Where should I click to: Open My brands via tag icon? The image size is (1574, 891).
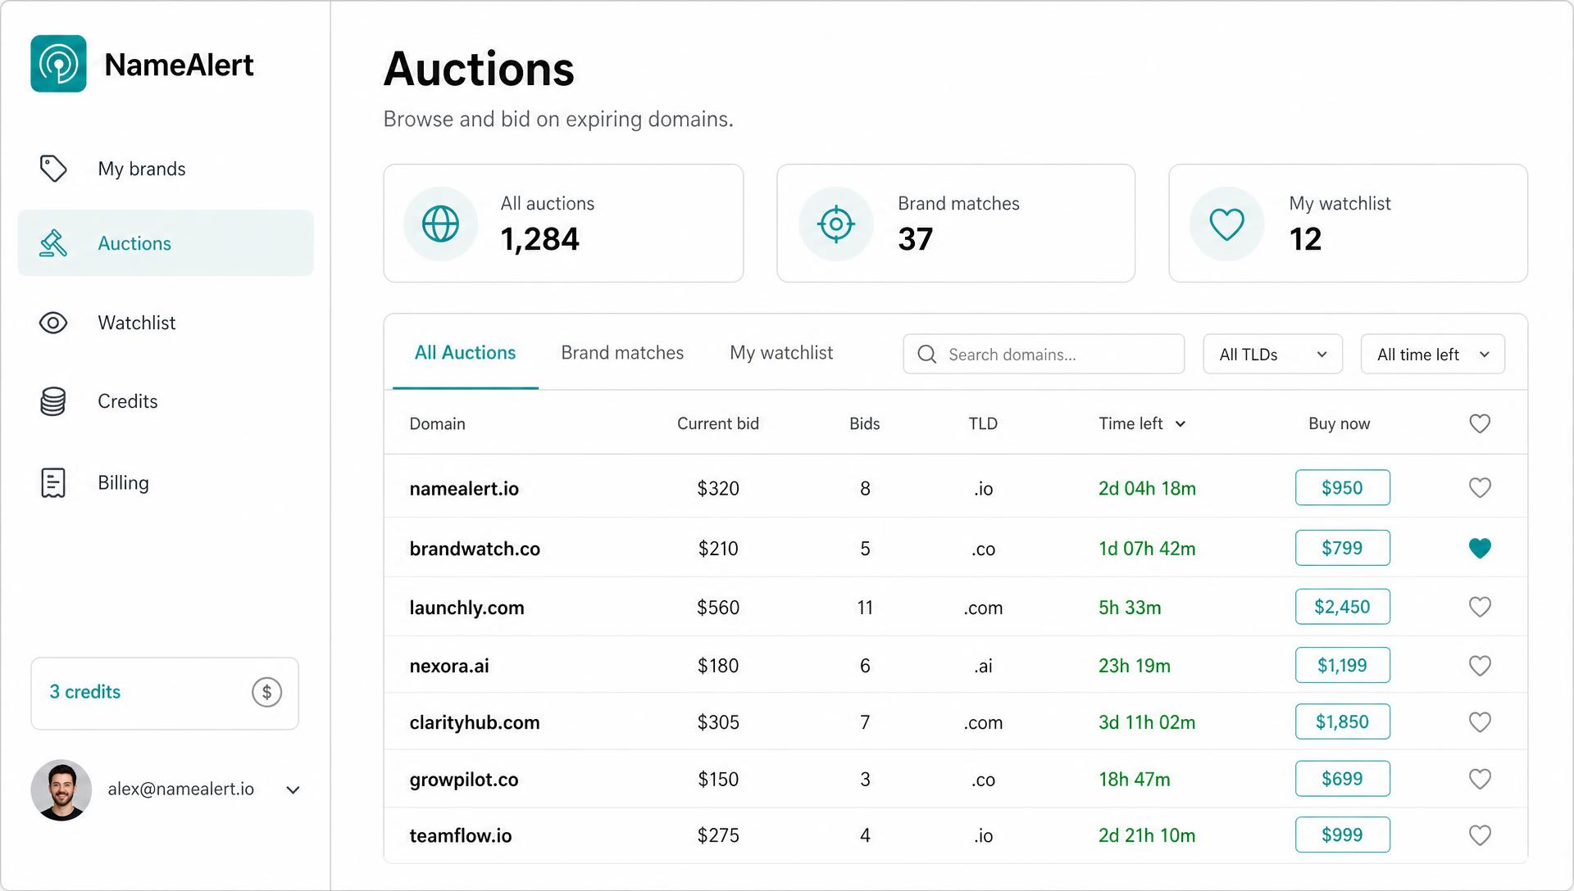(53, 169)
